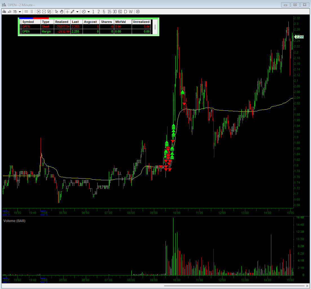Select the vertical line tool
311x289 pixels.
tap(32, 12)
